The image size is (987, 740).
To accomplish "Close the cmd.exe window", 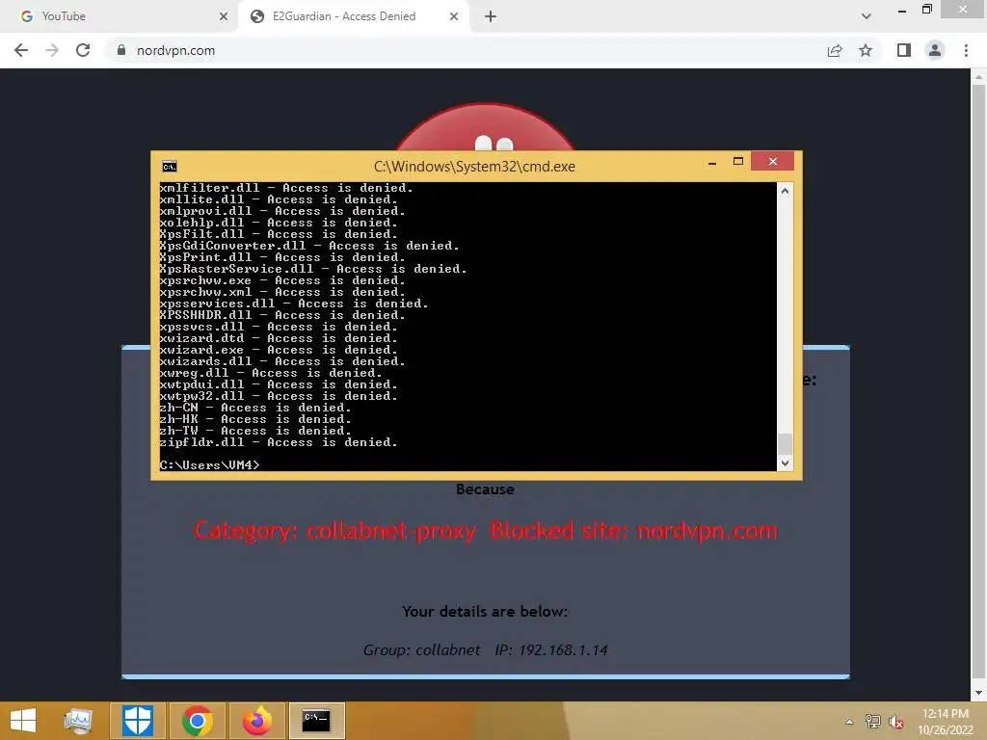I will [772, 162].
